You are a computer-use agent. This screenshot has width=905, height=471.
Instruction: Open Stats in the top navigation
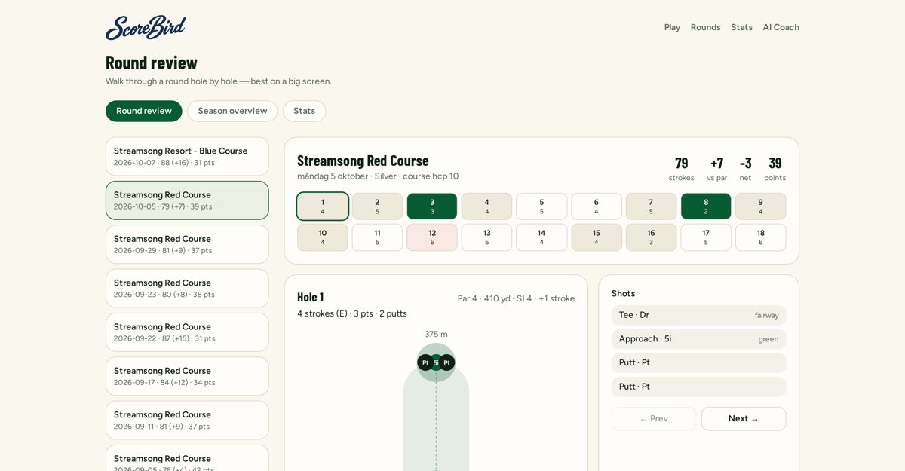pos(741,27)
